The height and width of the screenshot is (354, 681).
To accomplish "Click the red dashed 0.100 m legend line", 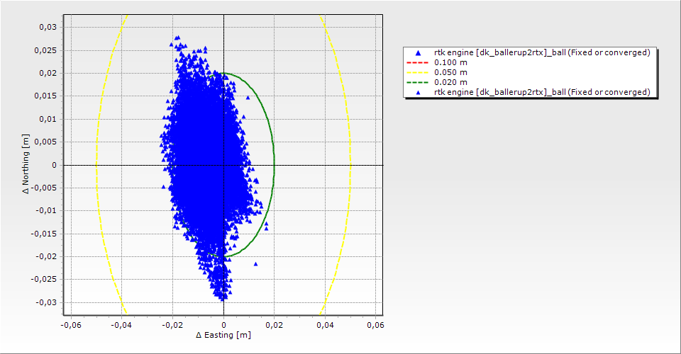I will (x=417, y=62).
